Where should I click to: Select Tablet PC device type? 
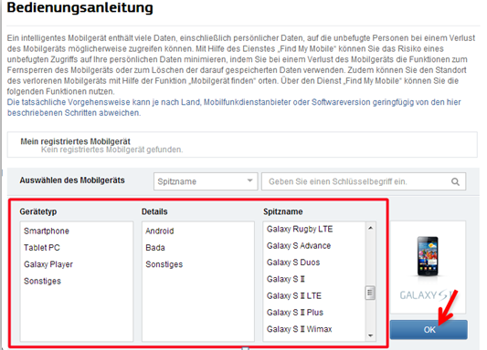[42, 248]
